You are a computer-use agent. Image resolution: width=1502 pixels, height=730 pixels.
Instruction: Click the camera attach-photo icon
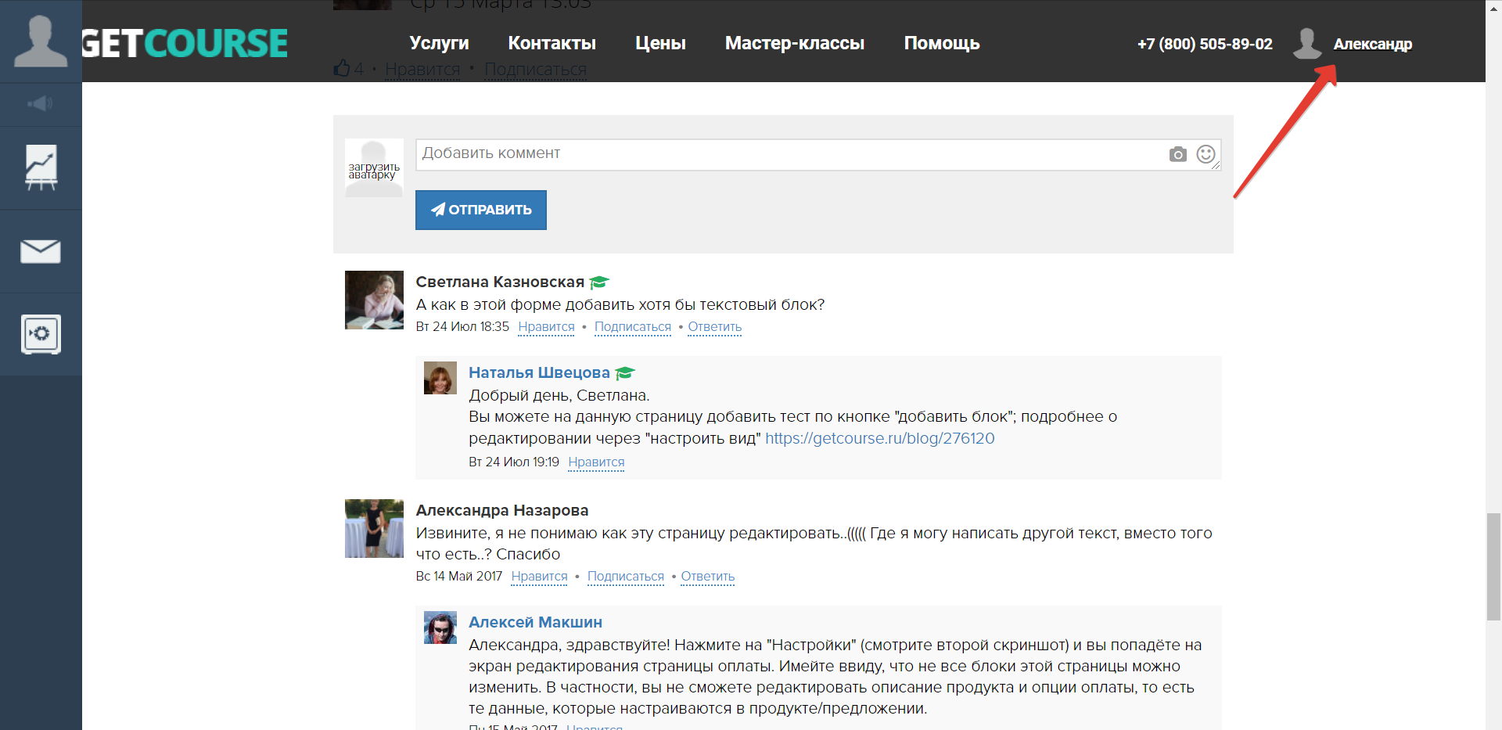[1177, 155]
